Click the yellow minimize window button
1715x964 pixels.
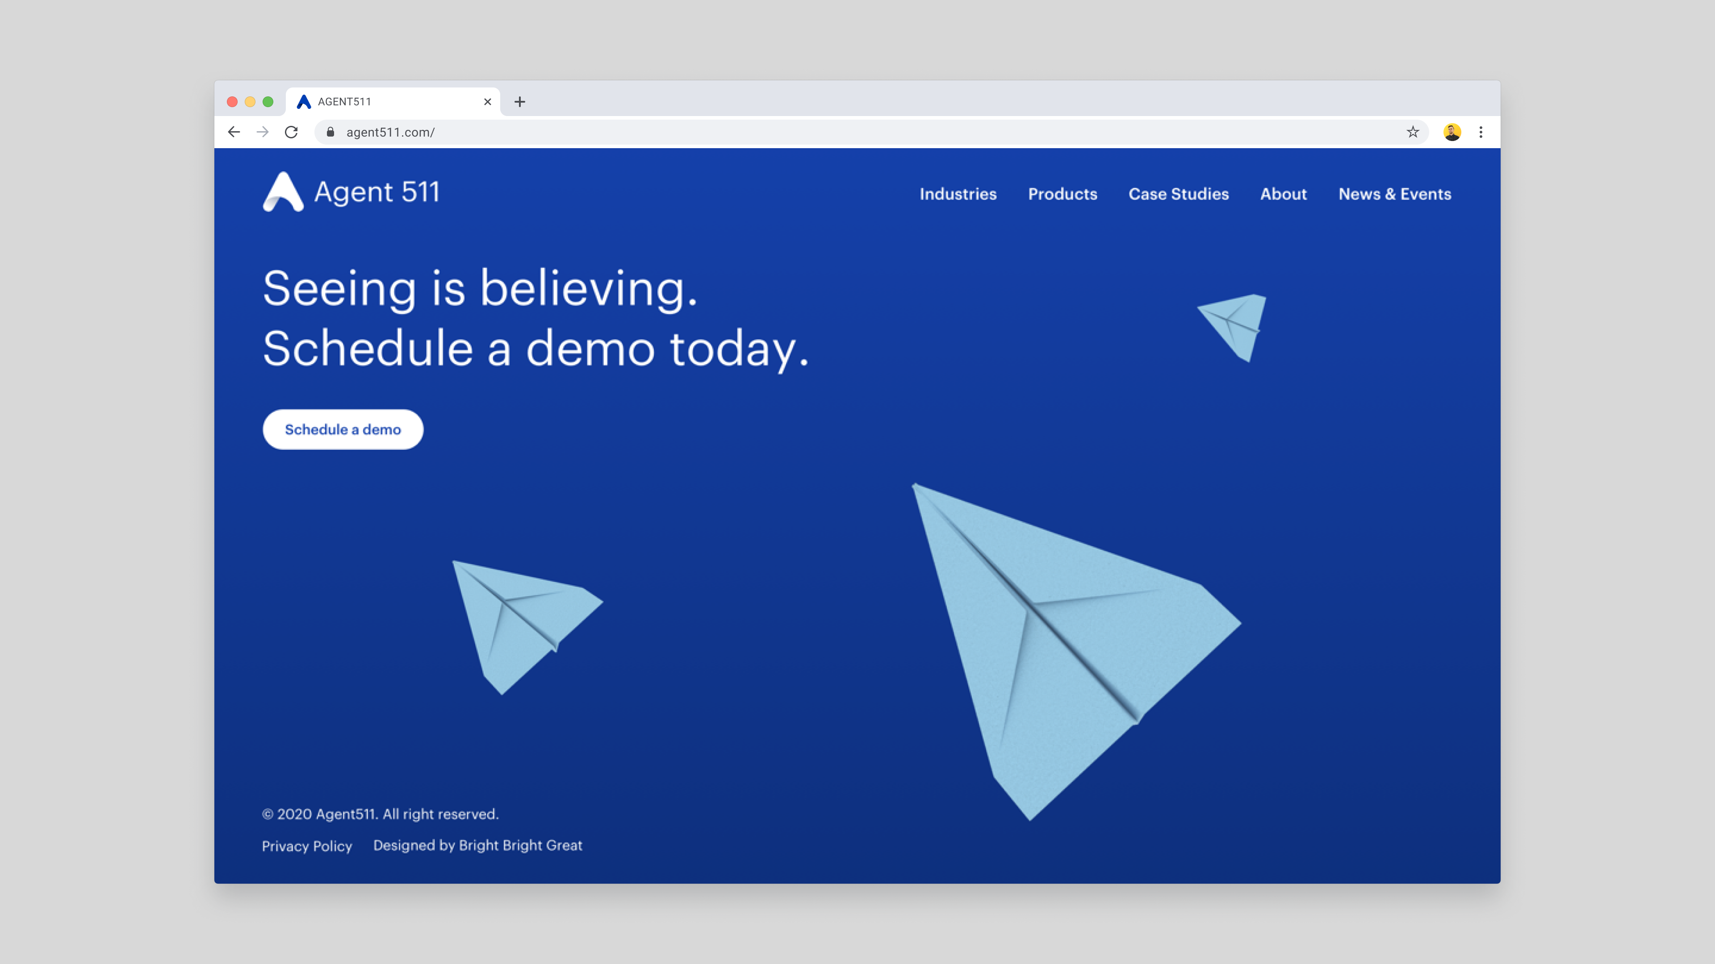coord(250,102)
